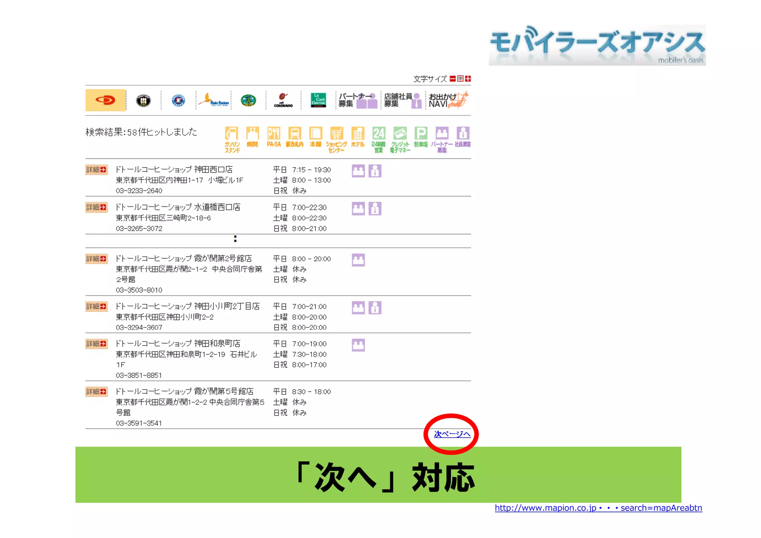Filter by ガソリンスタンド icon
The width and height of the screenshot is (761, 538).
(x=232, y=140)
